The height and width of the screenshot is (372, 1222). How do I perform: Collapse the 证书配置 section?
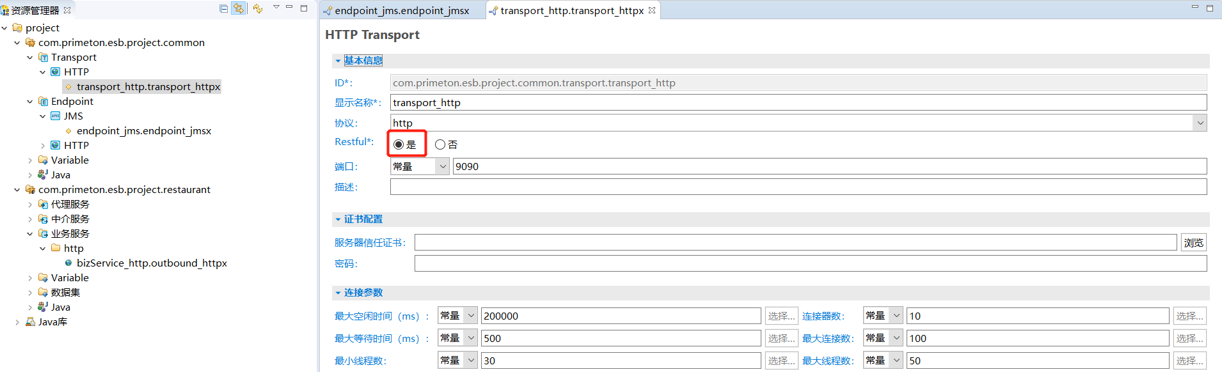pos(338,219)
